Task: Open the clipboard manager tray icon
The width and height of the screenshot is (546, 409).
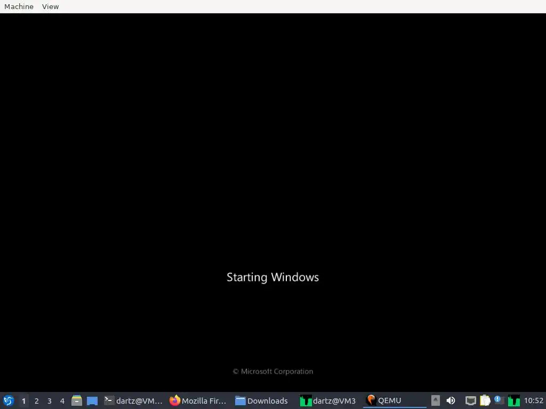Action: click(x=485, y=400)
